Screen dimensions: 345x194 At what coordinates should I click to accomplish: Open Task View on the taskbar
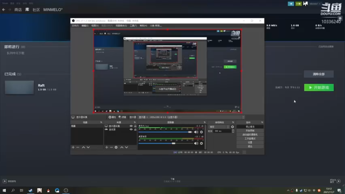click(21, 190)
